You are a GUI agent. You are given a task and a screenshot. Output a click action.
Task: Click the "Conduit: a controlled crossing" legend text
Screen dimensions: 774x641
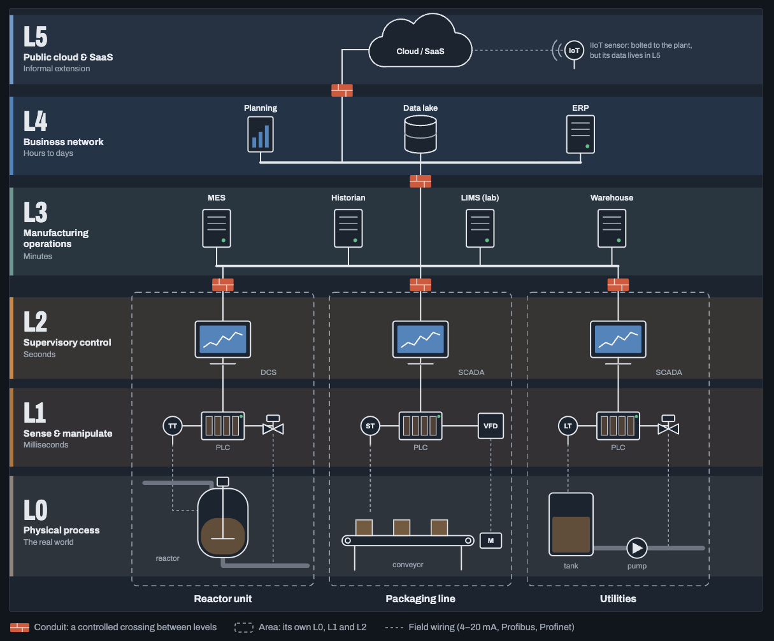pos(125,627)
